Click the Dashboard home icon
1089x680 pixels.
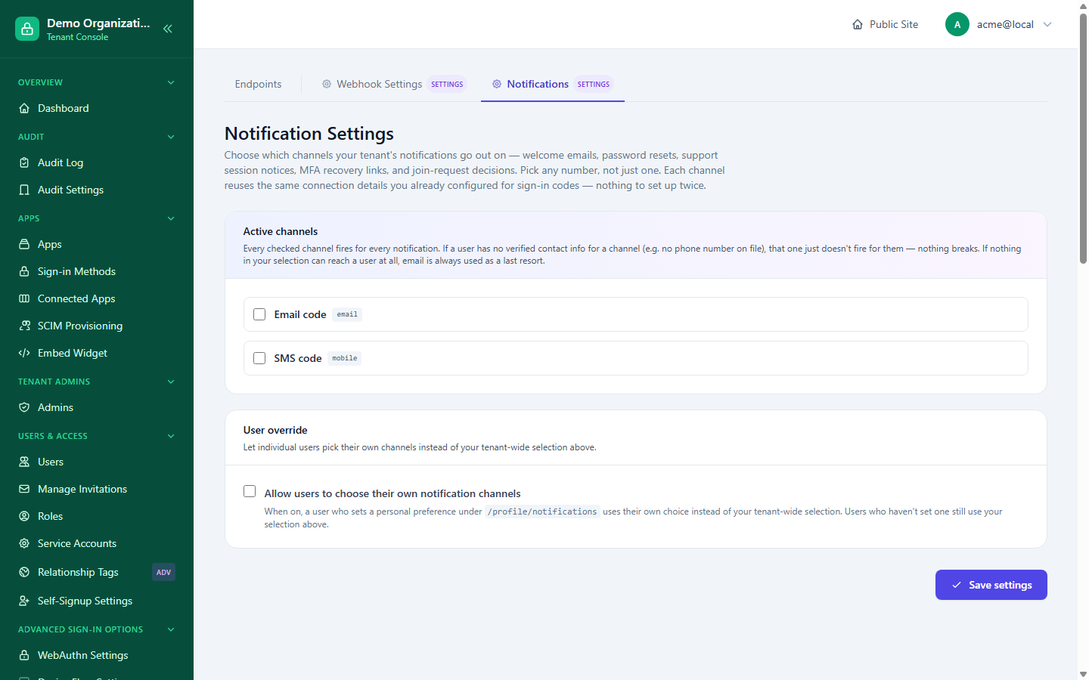24,108
